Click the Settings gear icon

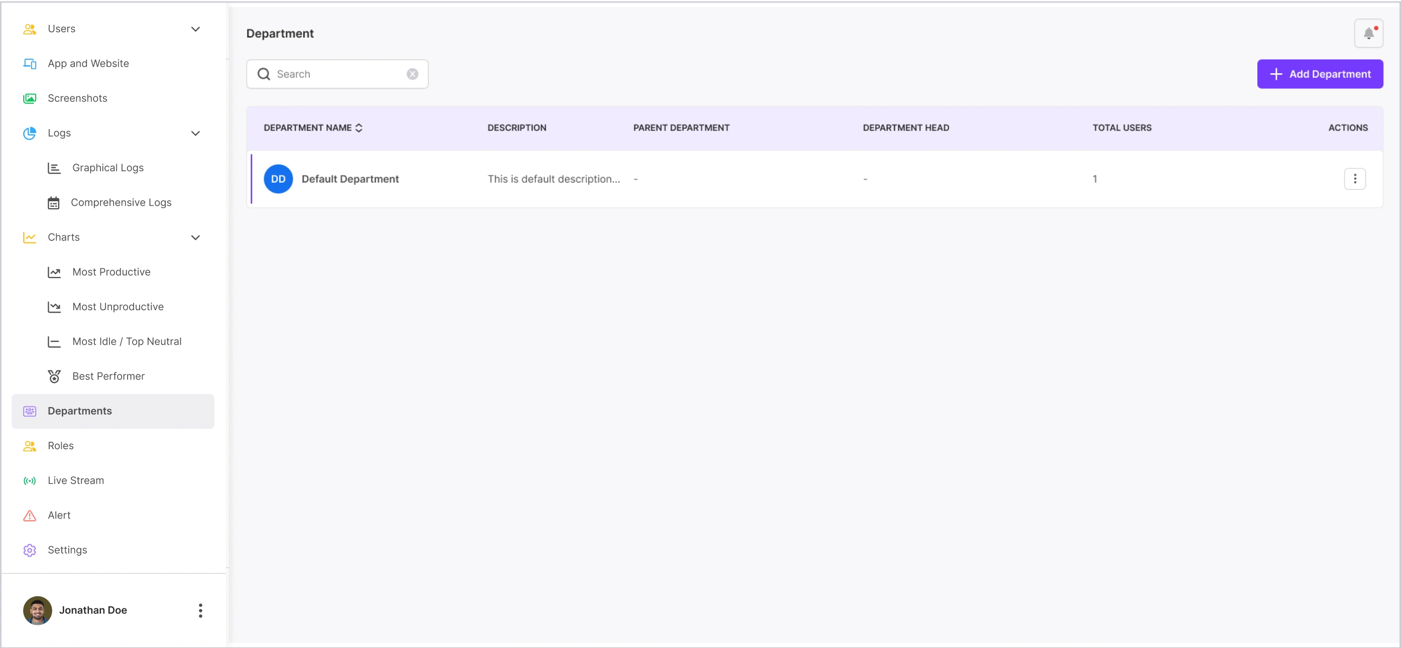click(x=29, y=550)
